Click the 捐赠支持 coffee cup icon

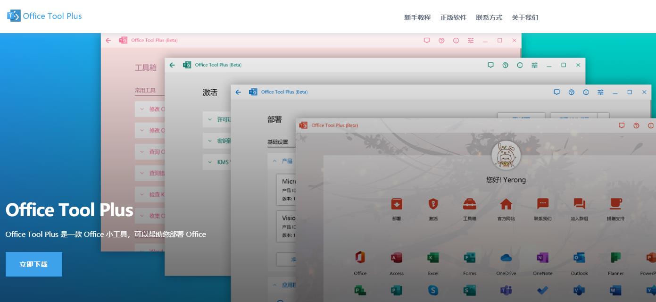pyautogui.click(x=616, y=204)
